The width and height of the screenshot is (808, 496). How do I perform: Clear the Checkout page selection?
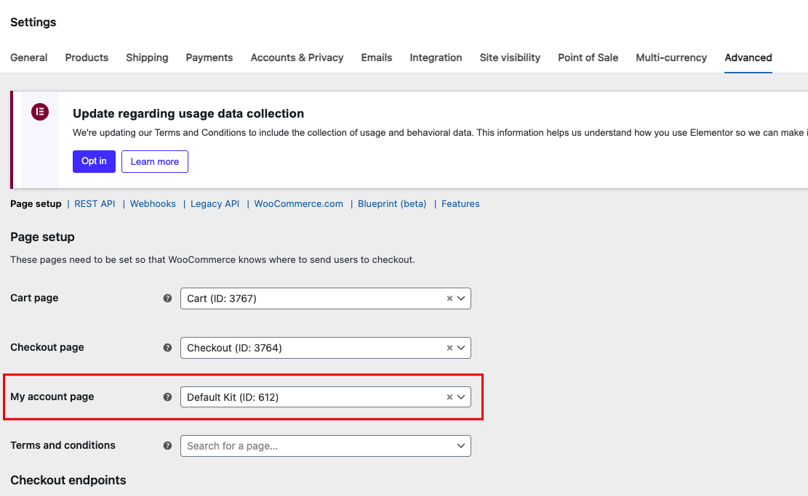tap(449, 348)
